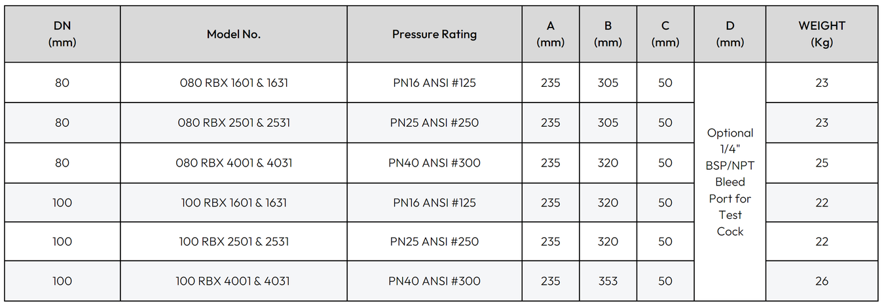This screenshot has height=305, width=884.
Task: Select PN16 ANSI #125 in the first row
Action: coord(434,83)
